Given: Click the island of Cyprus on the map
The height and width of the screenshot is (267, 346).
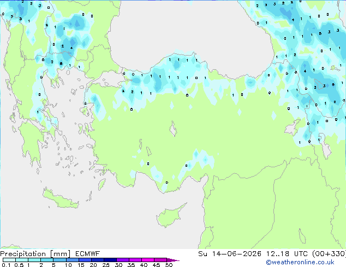Looking at the screenshot, I should 170,216.
